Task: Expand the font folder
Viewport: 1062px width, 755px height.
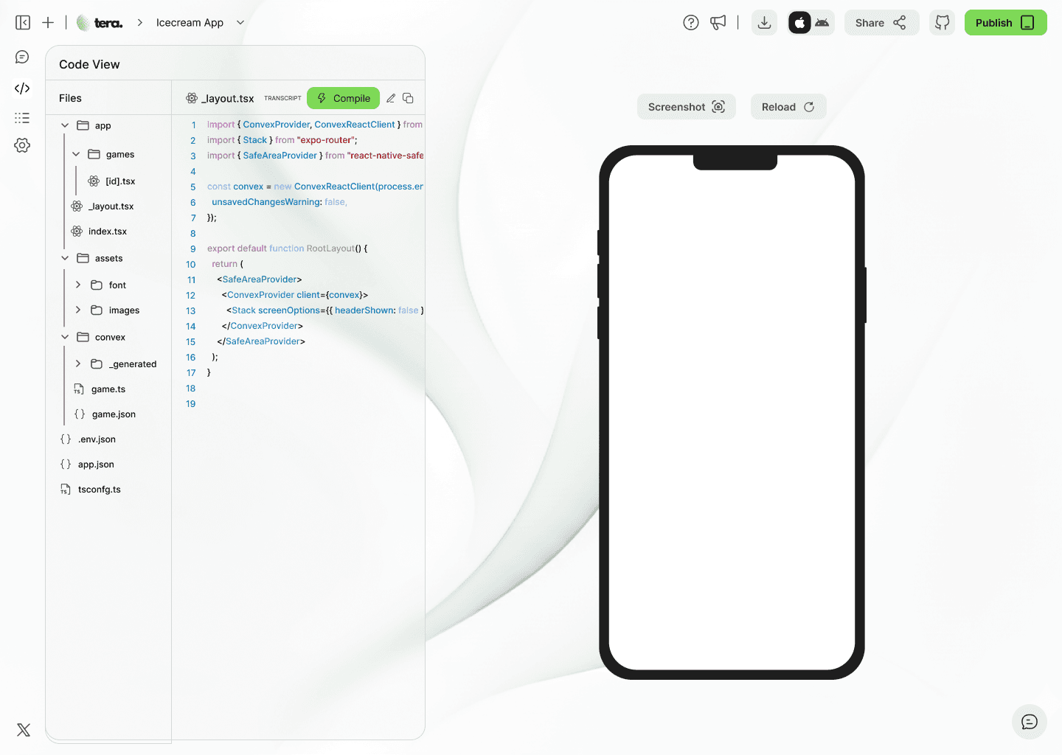Action: pos(78,285)
